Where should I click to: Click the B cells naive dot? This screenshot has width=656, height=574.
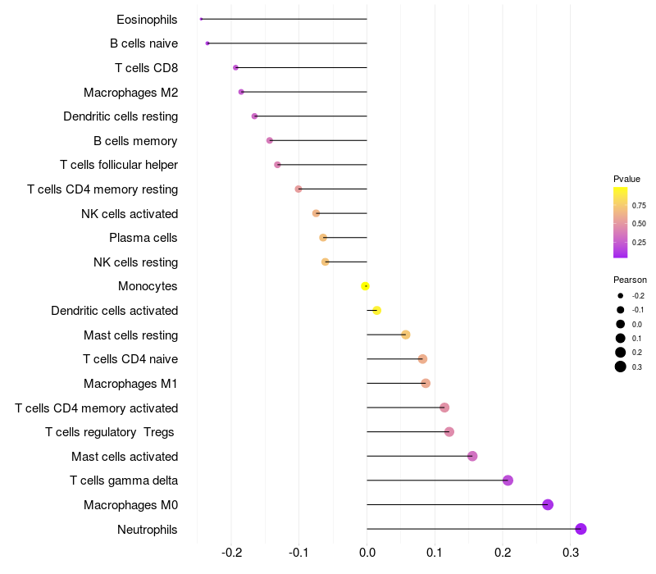207,43
